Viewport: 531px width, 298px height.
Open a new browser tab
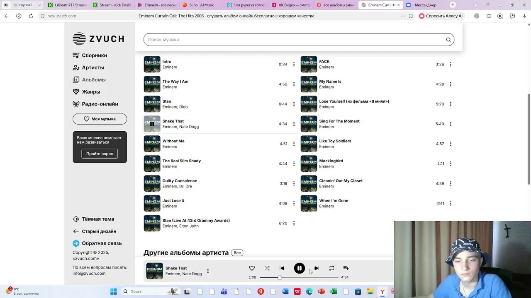[x=453, y=5]
